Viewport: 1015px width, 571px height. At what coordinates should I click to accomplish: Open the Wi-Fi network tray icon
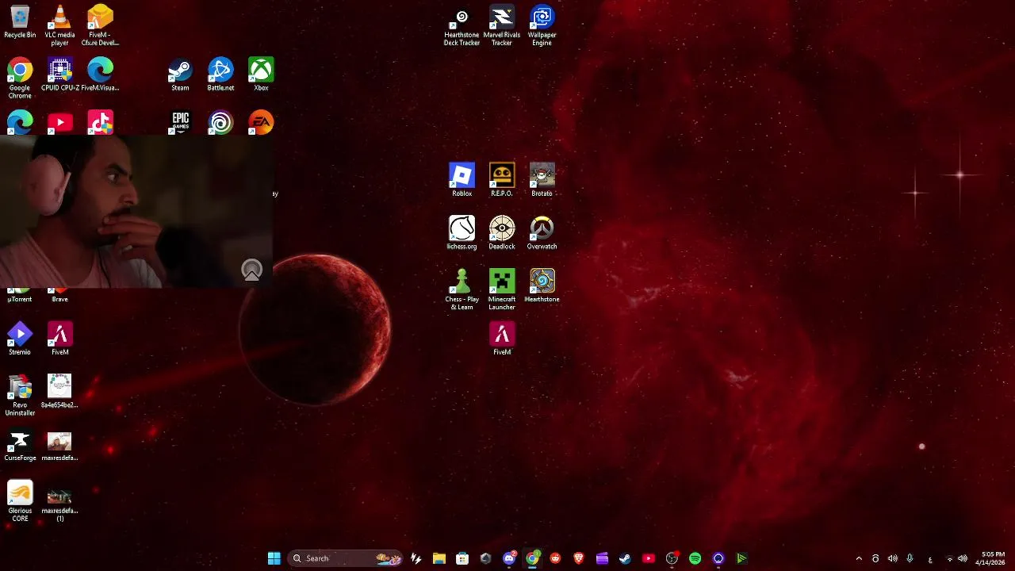pyautogui.click(x=950, y=558)
